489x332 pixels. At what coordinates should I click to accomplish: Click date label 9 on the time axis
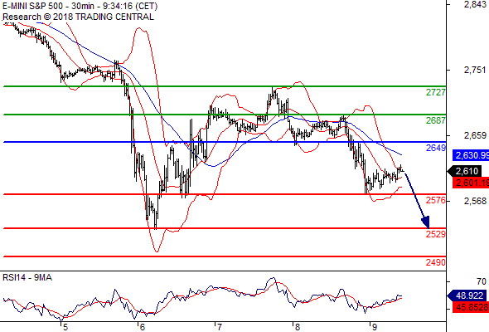(x=375, y=327)
